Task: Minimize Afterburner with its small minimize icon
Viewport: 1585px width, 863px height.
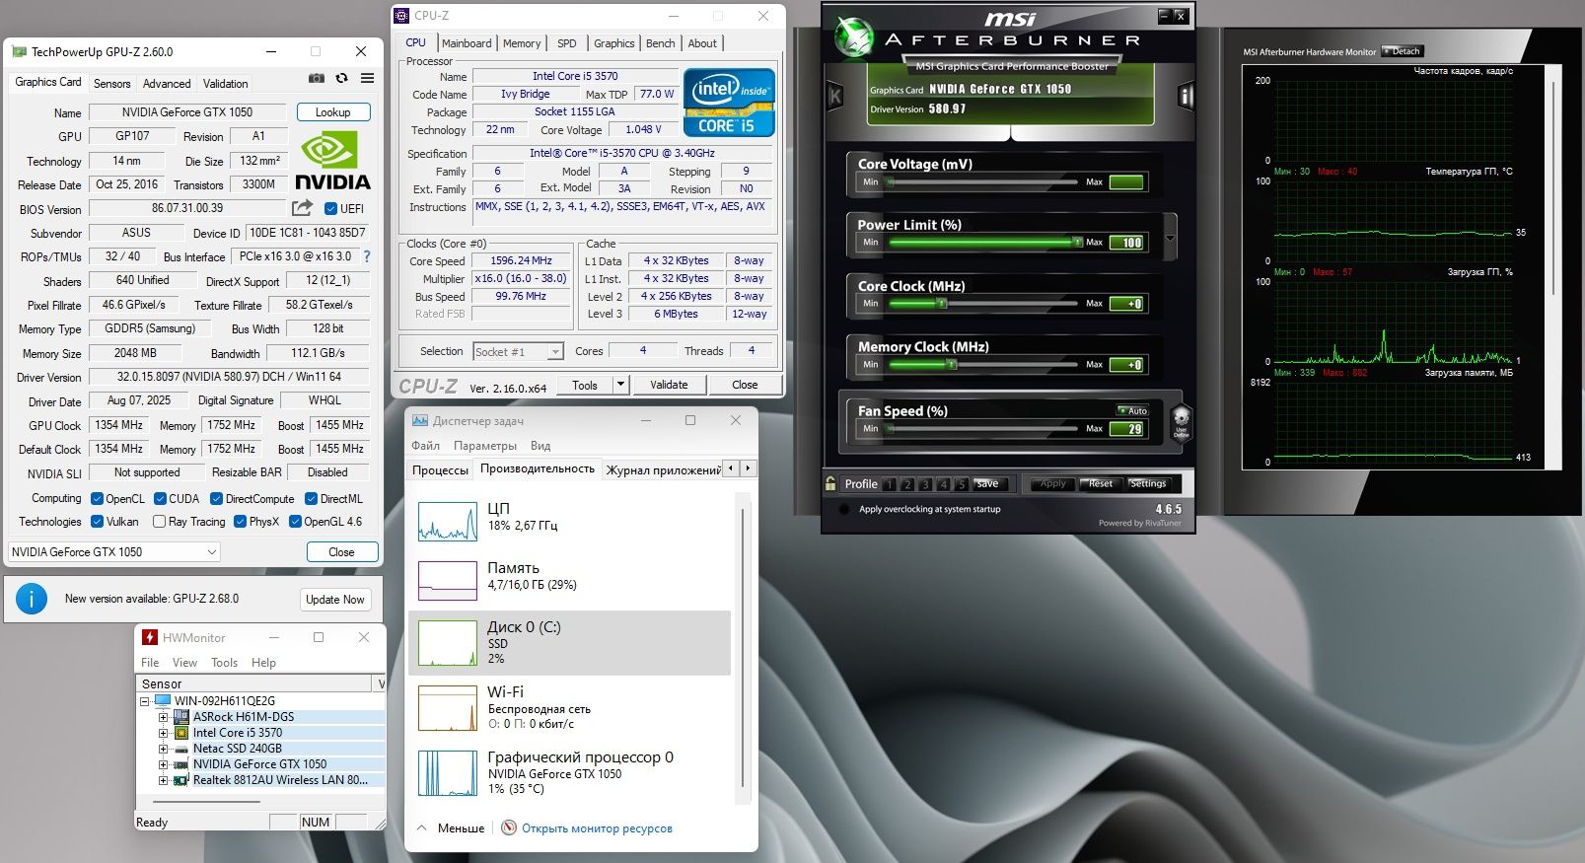Action: coord(1164,16)
